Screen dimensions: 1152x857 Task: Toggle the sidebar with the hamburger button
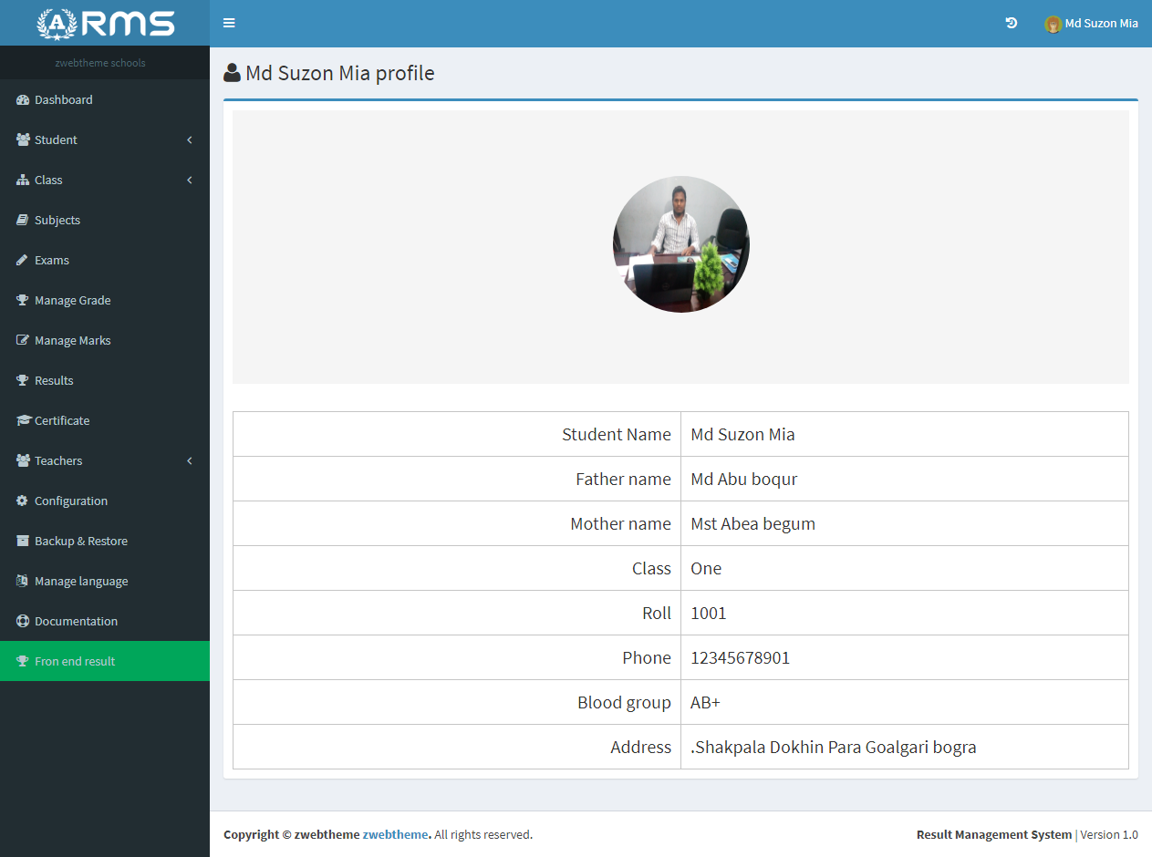(229, 23)
